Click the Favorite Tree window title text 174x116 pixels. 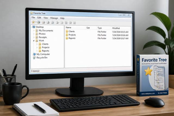[x=39, y=13]
